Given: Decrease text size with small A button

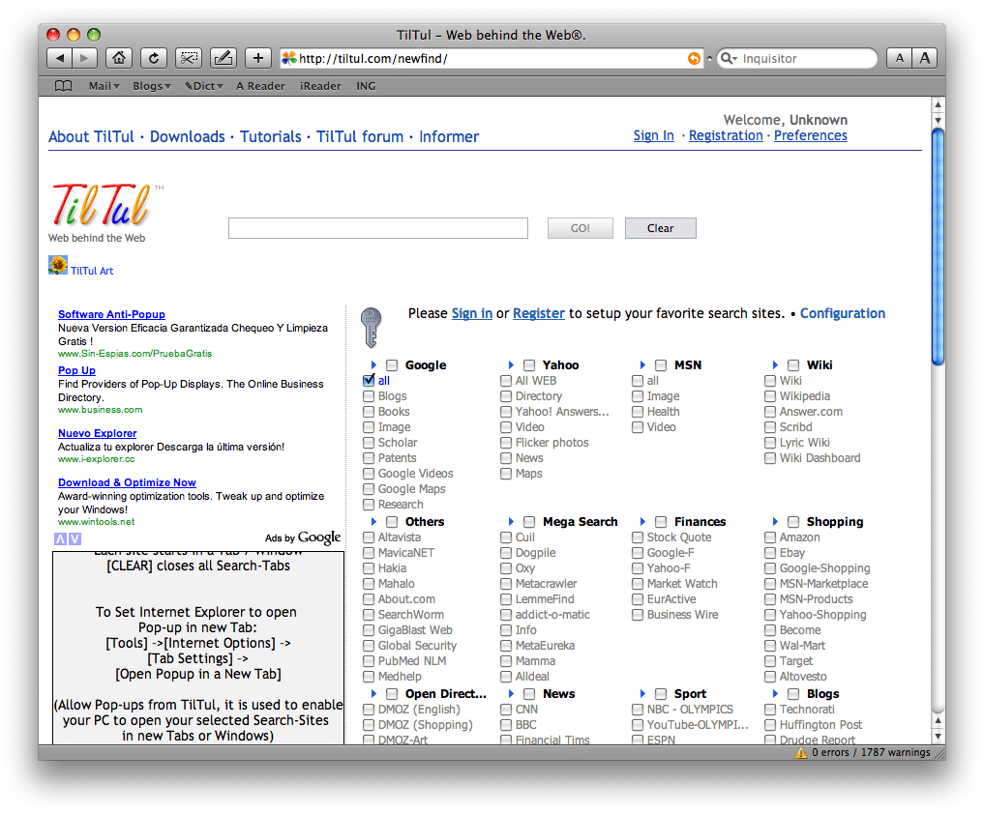Looking at the screenshot, I should point(899,58).
